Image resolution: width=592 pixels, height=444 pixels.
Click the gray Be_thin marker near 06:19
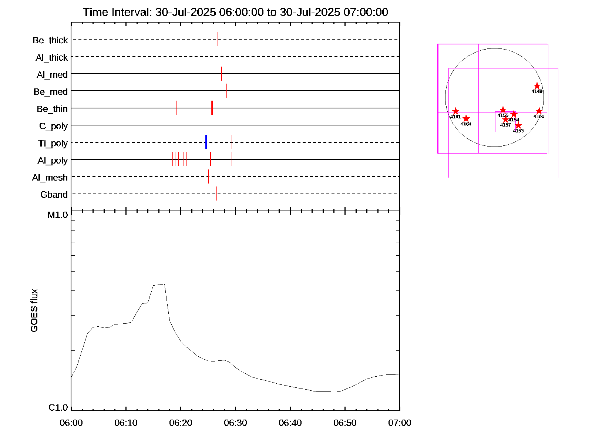pos(176,108)
